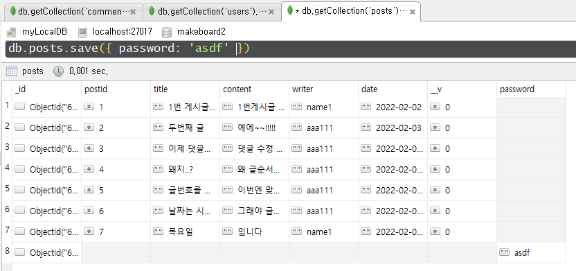Click the query time clock icon
This screenshot has height=271, width=576.
click(58, 71)
